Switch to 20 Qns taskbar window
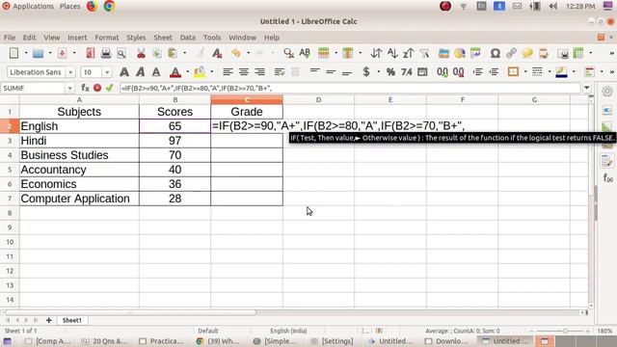This screenshot has height=347, width=617. pos(105,341)
